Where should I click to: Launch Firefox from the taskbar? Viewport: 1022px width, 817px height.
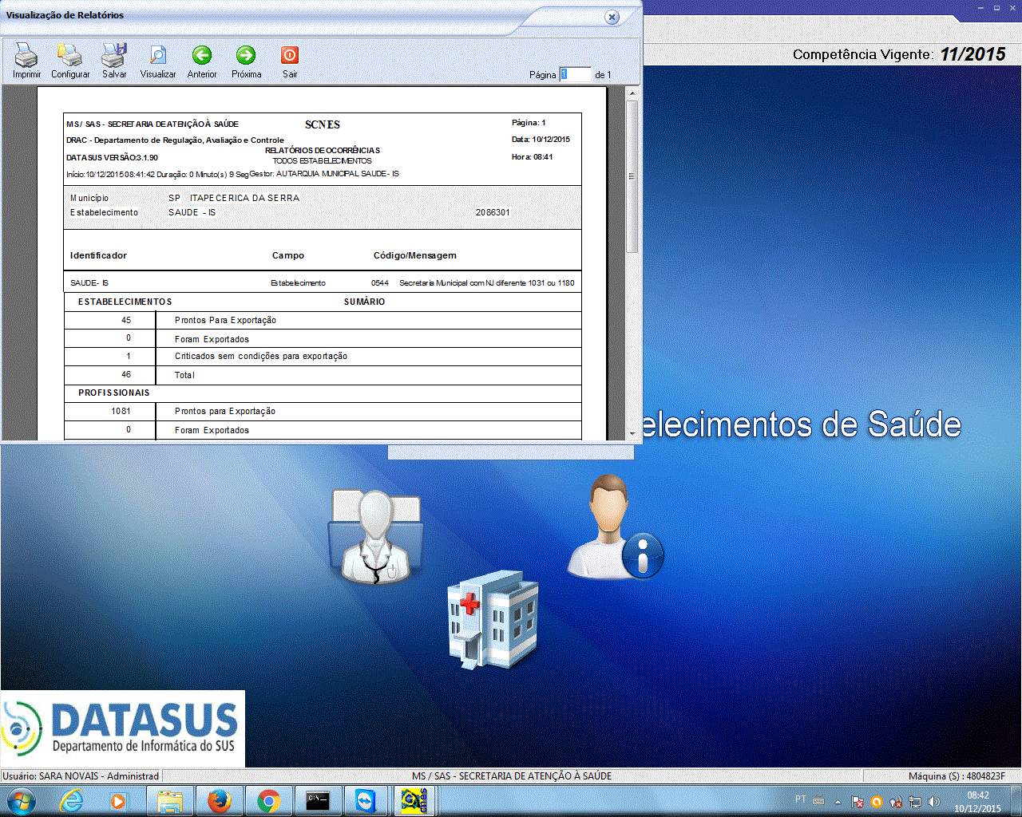219,800
